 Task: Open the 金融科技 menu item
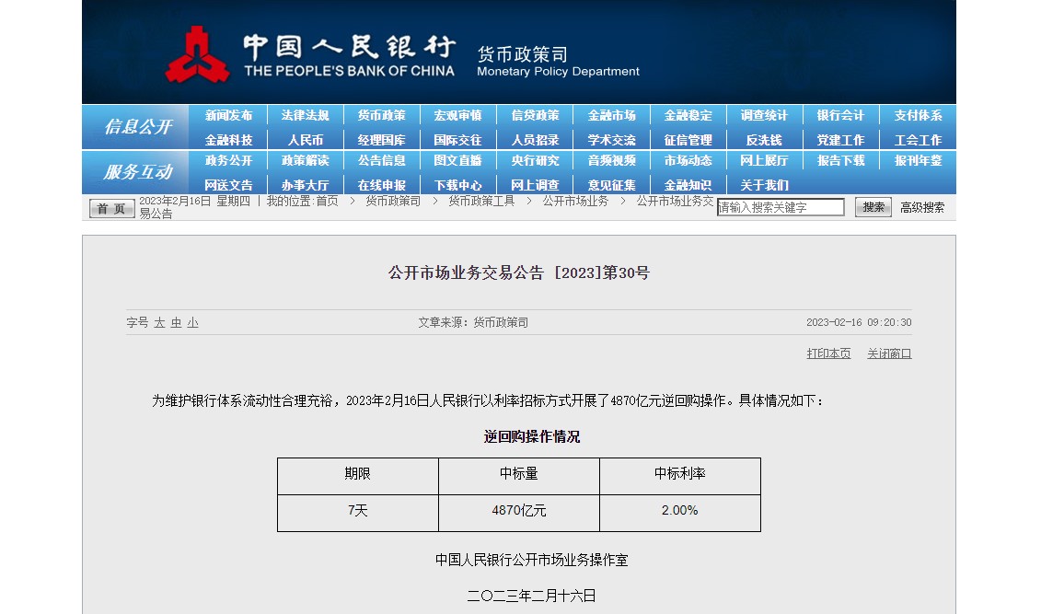(x=228, y=140)
